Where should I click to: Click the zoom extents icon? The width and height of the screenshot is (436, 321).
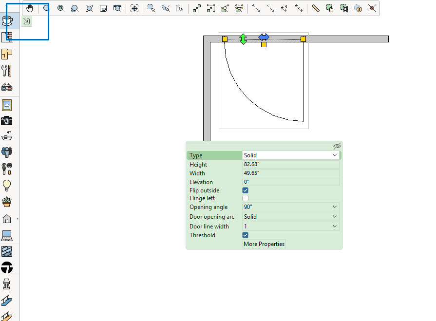coord(89,8)
